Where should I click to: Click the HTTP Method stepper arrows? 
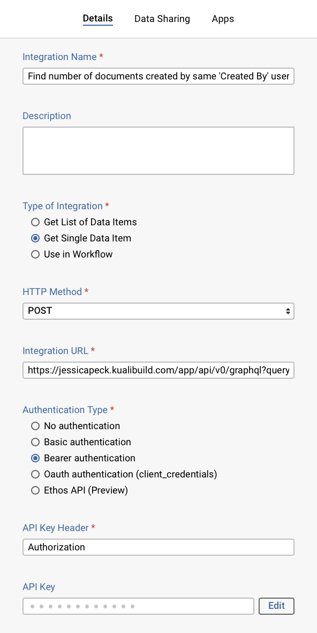point(288,311)
